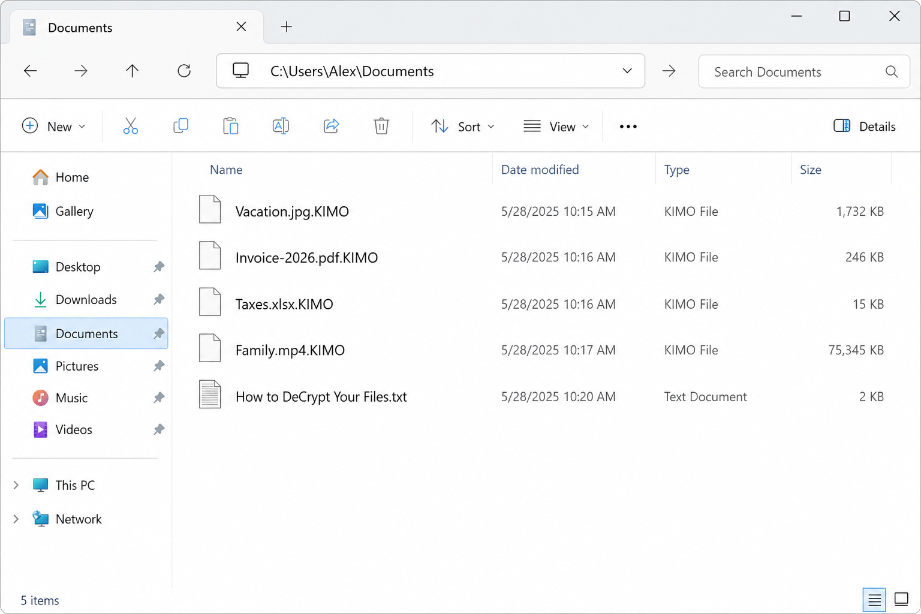
Task: Click the Search Documents field
Action: click(804, 71)
